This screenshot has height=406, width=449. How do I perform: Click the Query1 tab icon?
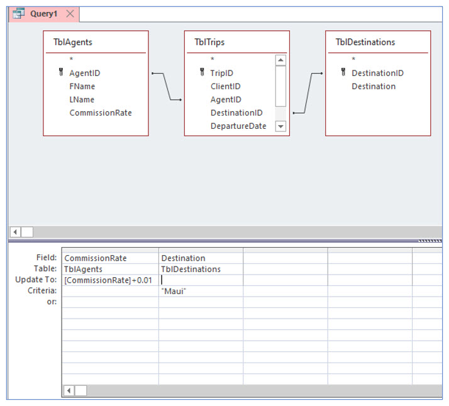(19, 14)
